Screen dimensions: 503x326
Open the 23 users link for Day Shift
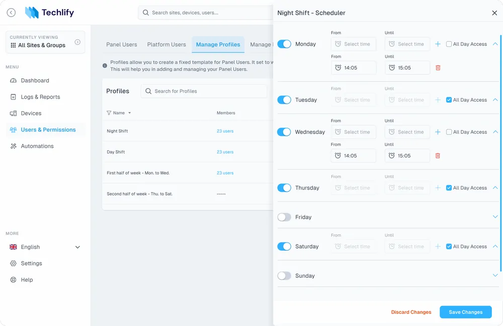point(225,152)
